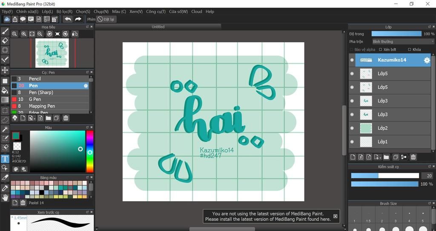Delete palette color using palette trash icon
436x231 pixels.
pyautogui.click(x=23, y=202)
